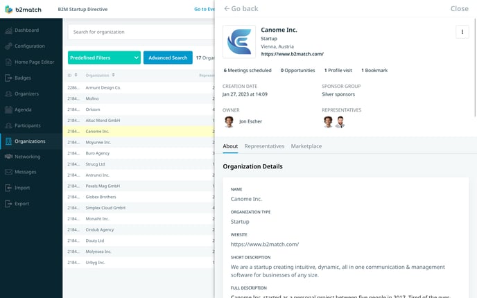Click the 0 Opportunities stat
The height and width of the screenshot is (298, 477).
297,71
